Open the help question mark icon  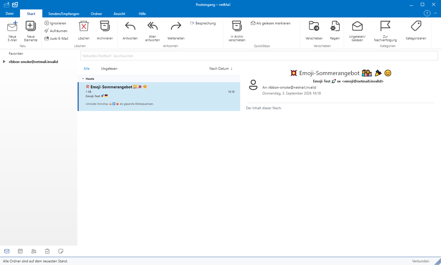point(427,13)
